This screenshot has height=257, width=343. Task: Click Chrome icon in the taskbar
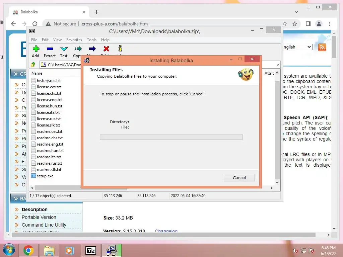click(28, 250)
